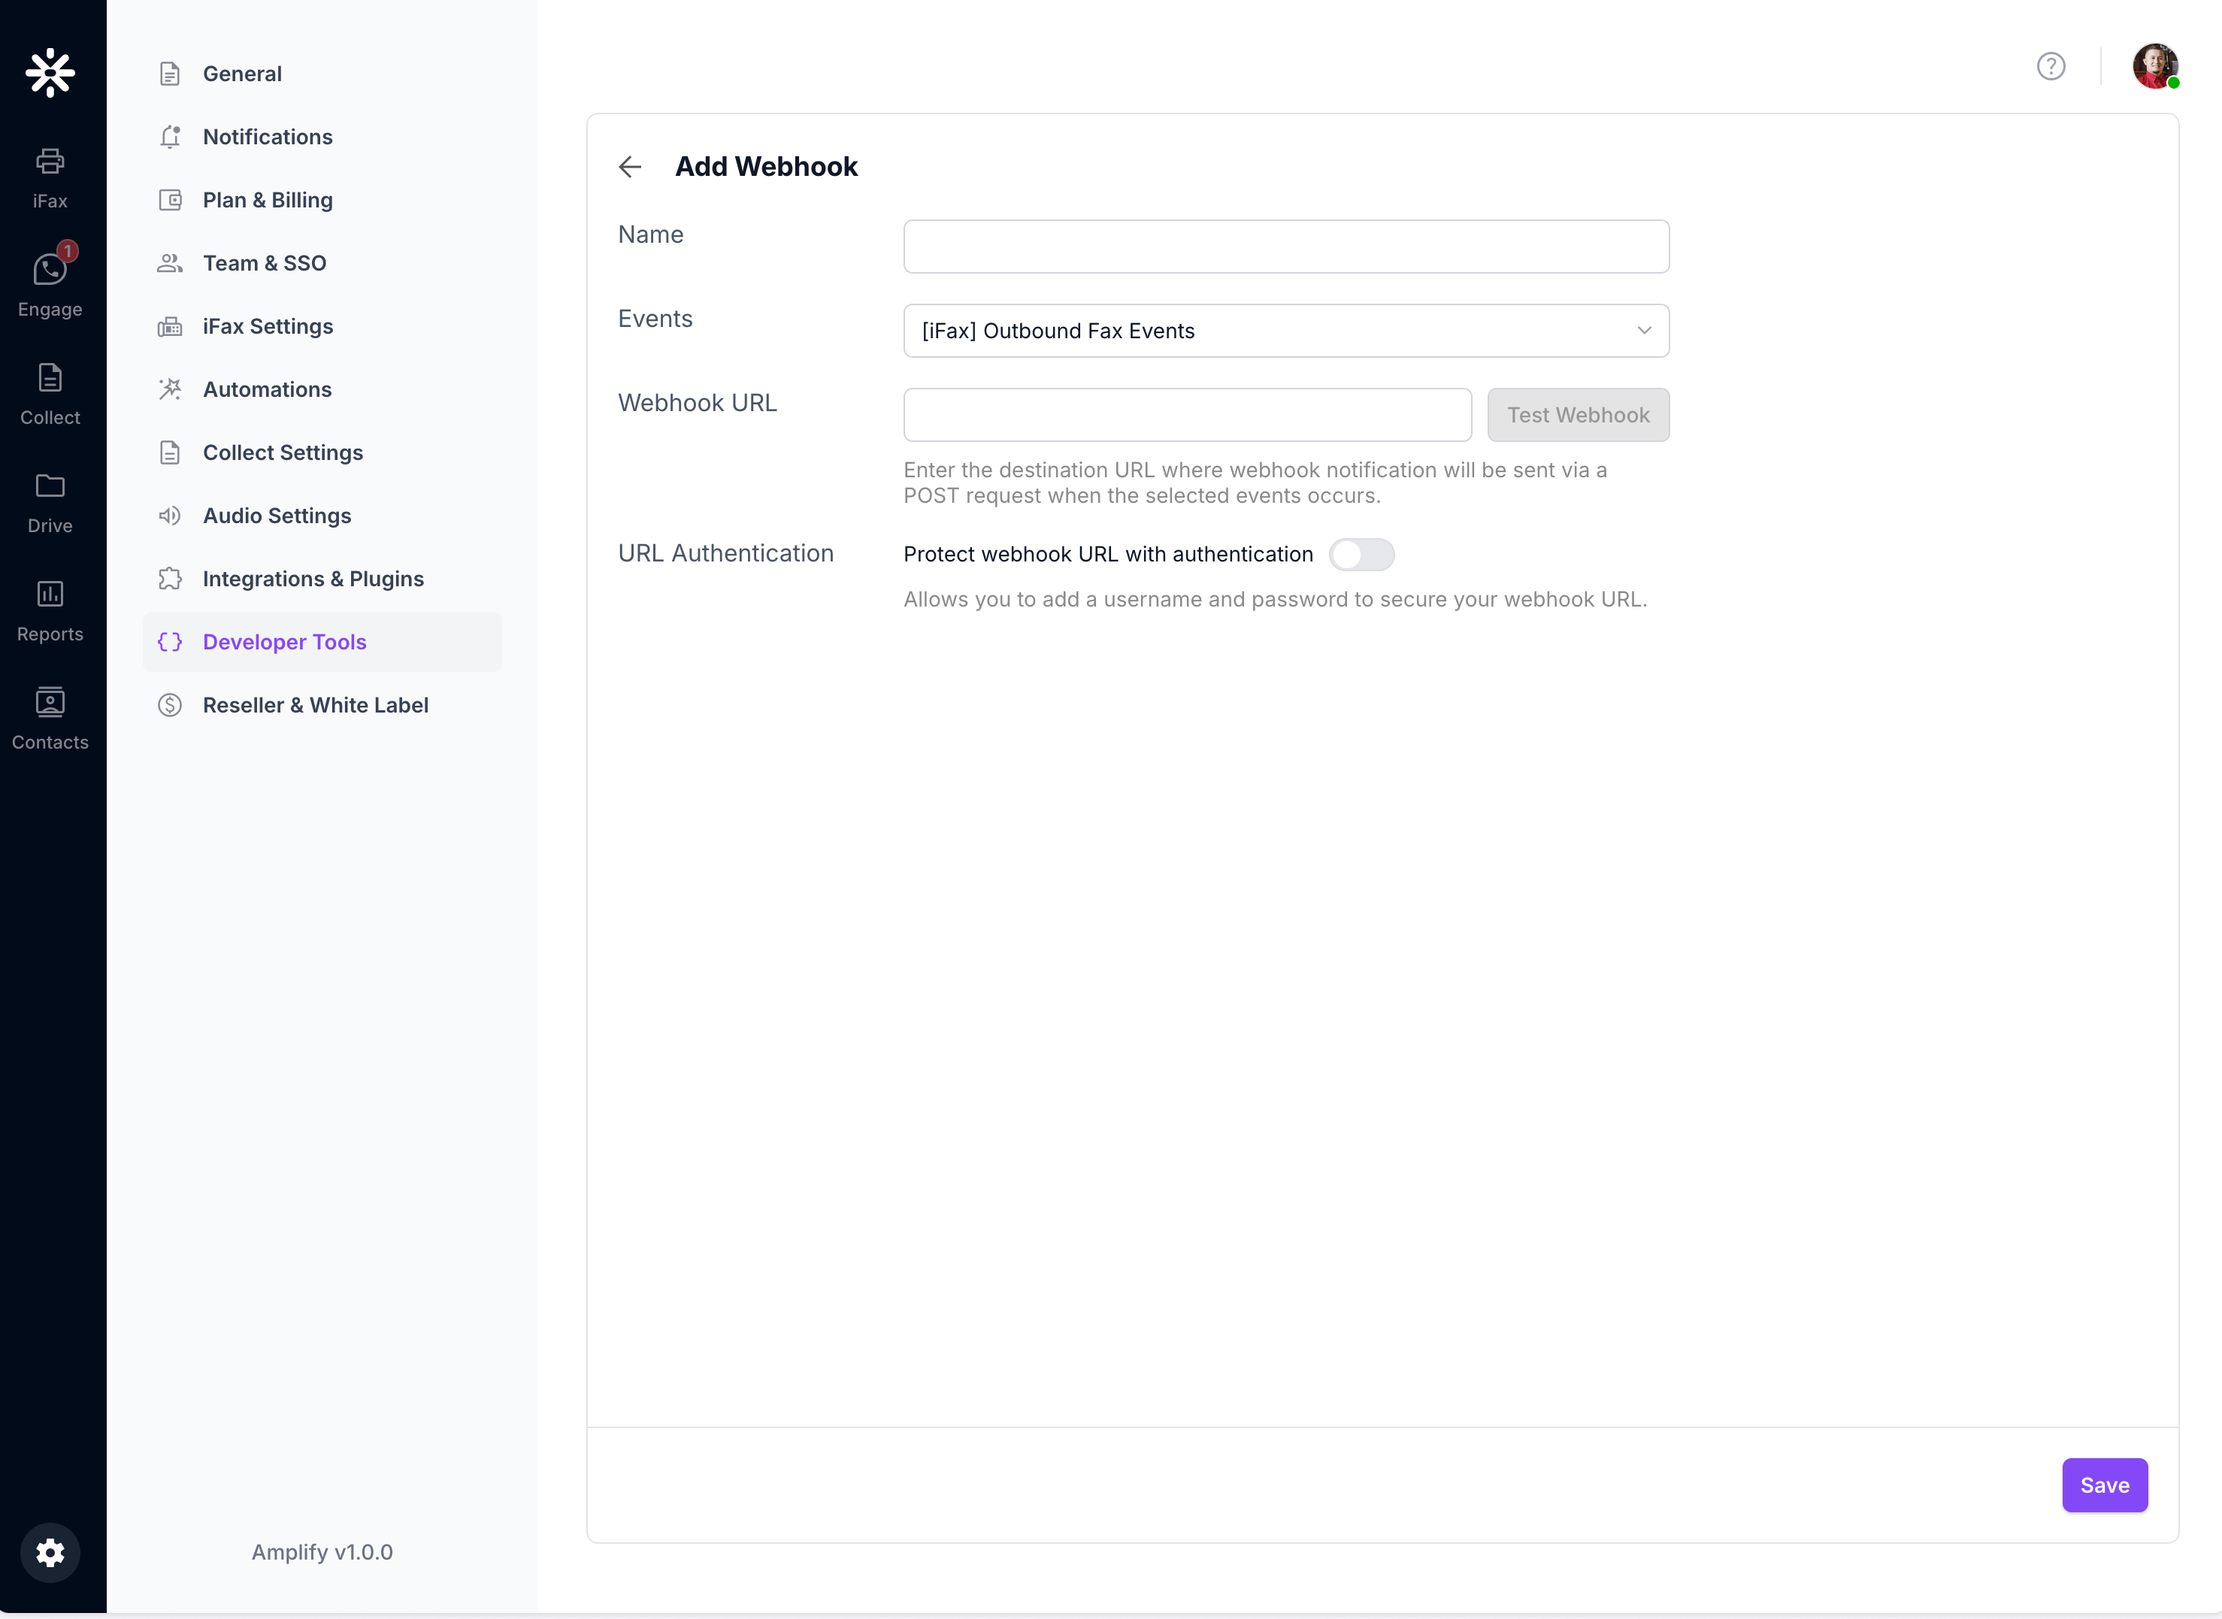The height and width of the screenshot is (1619, 2222).
Task: Select Developer Tools menu item
Action: tap(322, 642)
